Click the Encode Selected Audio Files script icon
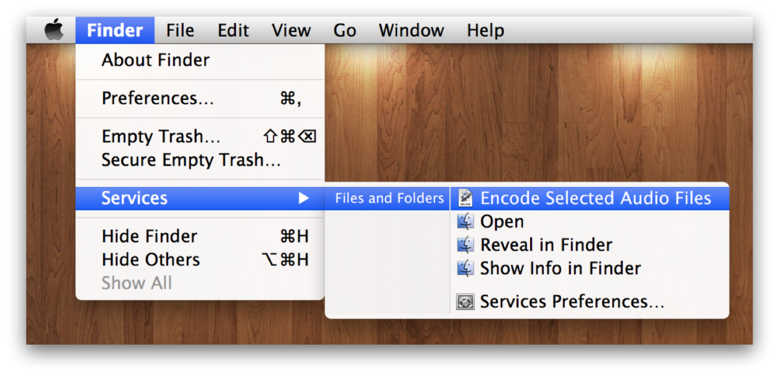This screenshot has height=375, width=778. click(466, 198)
